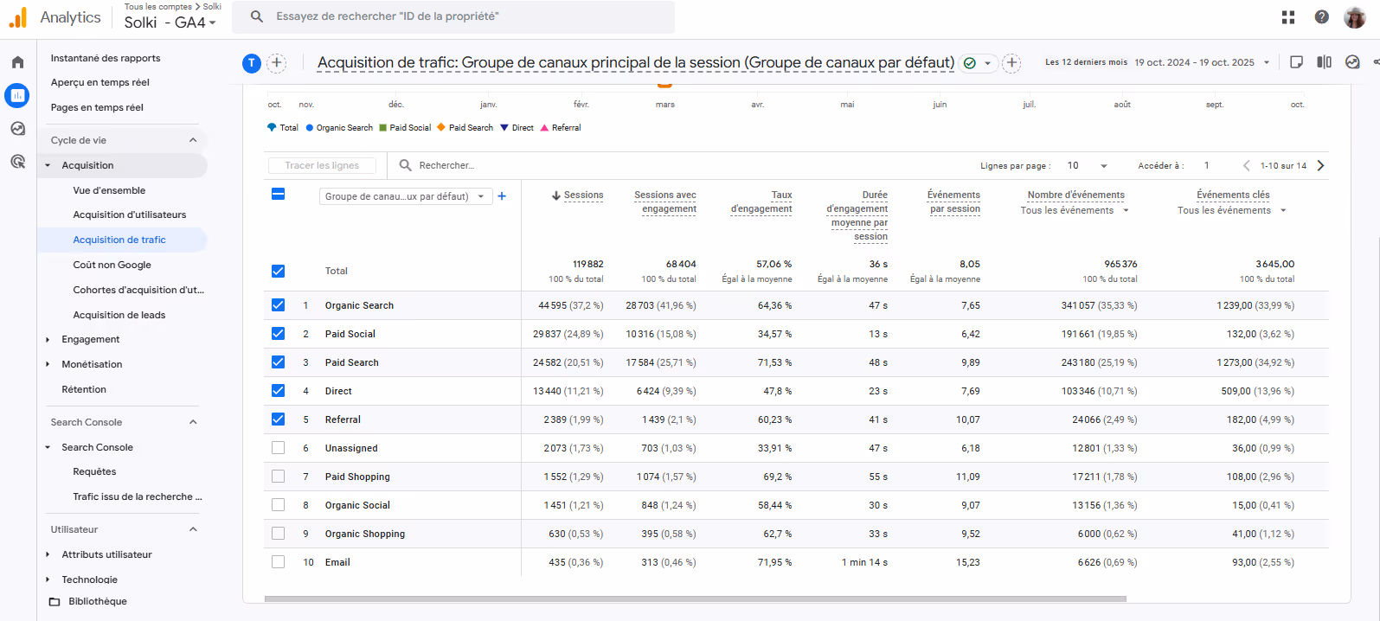The height and width of the screenshot is (621, 1380).
Task: Click the Tracer les lignes button
Action: (322, 165)
